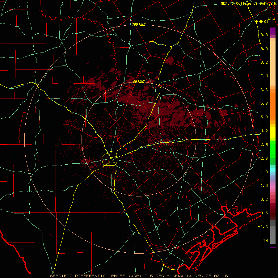
Task: Click the "DKD" label above the color scale
Action: click(x=271, y=19)
